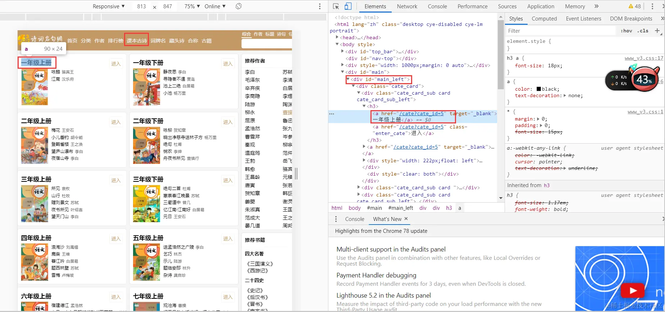Open the DevTools customize kebab menu
Viewport: 665px width, 312px height.
click(652, 6)
